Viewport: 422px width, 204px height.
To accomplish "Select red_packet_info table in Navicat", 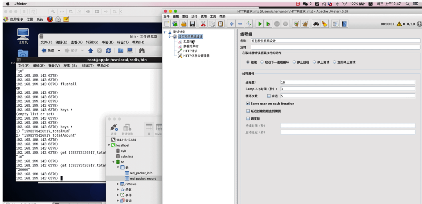I will click(141, 173).
